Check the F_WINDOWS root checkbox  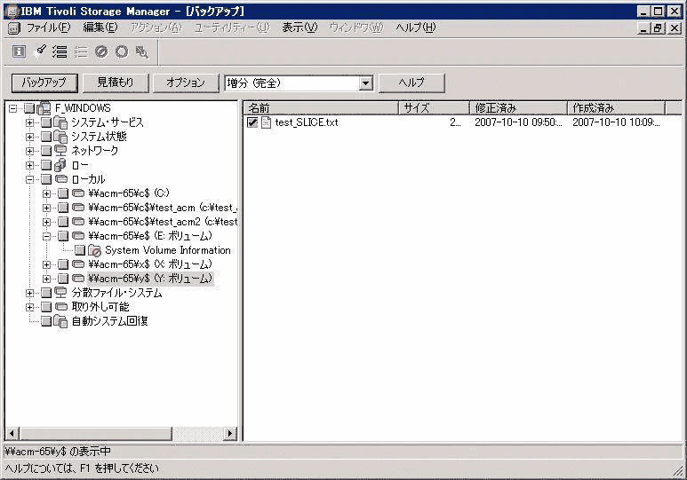(29, 108)
